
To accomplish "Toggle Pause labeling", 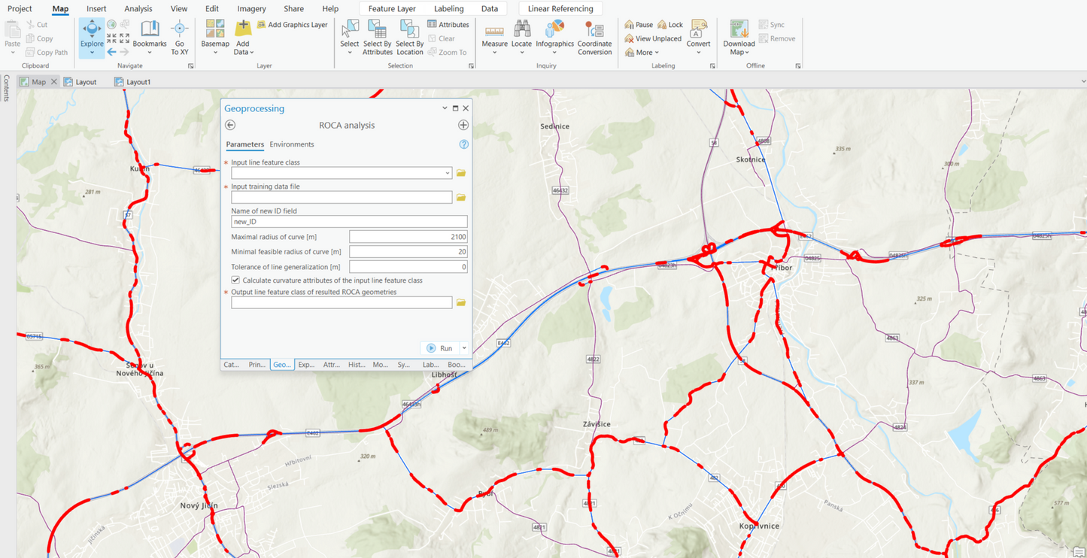I will coord(639,25).
